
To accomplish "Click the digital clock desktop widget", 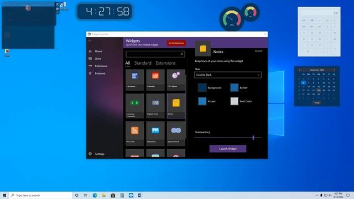I will (105, 11).
